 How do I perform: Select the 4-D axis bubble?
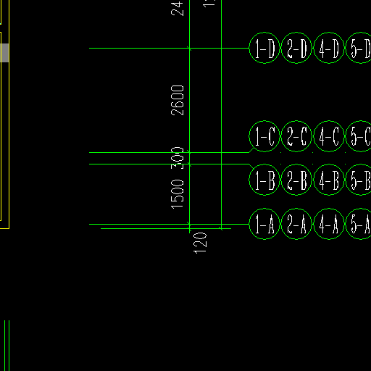[x=329, y=48]
